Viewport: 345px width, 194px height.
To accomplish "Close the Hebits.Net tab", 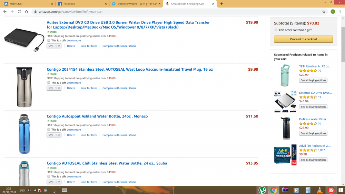I will tap(52, 4).
